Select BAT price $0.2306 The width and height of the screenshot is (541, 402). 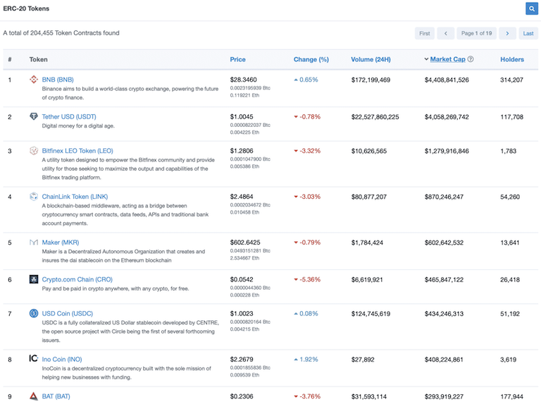(x=242, y=396)
